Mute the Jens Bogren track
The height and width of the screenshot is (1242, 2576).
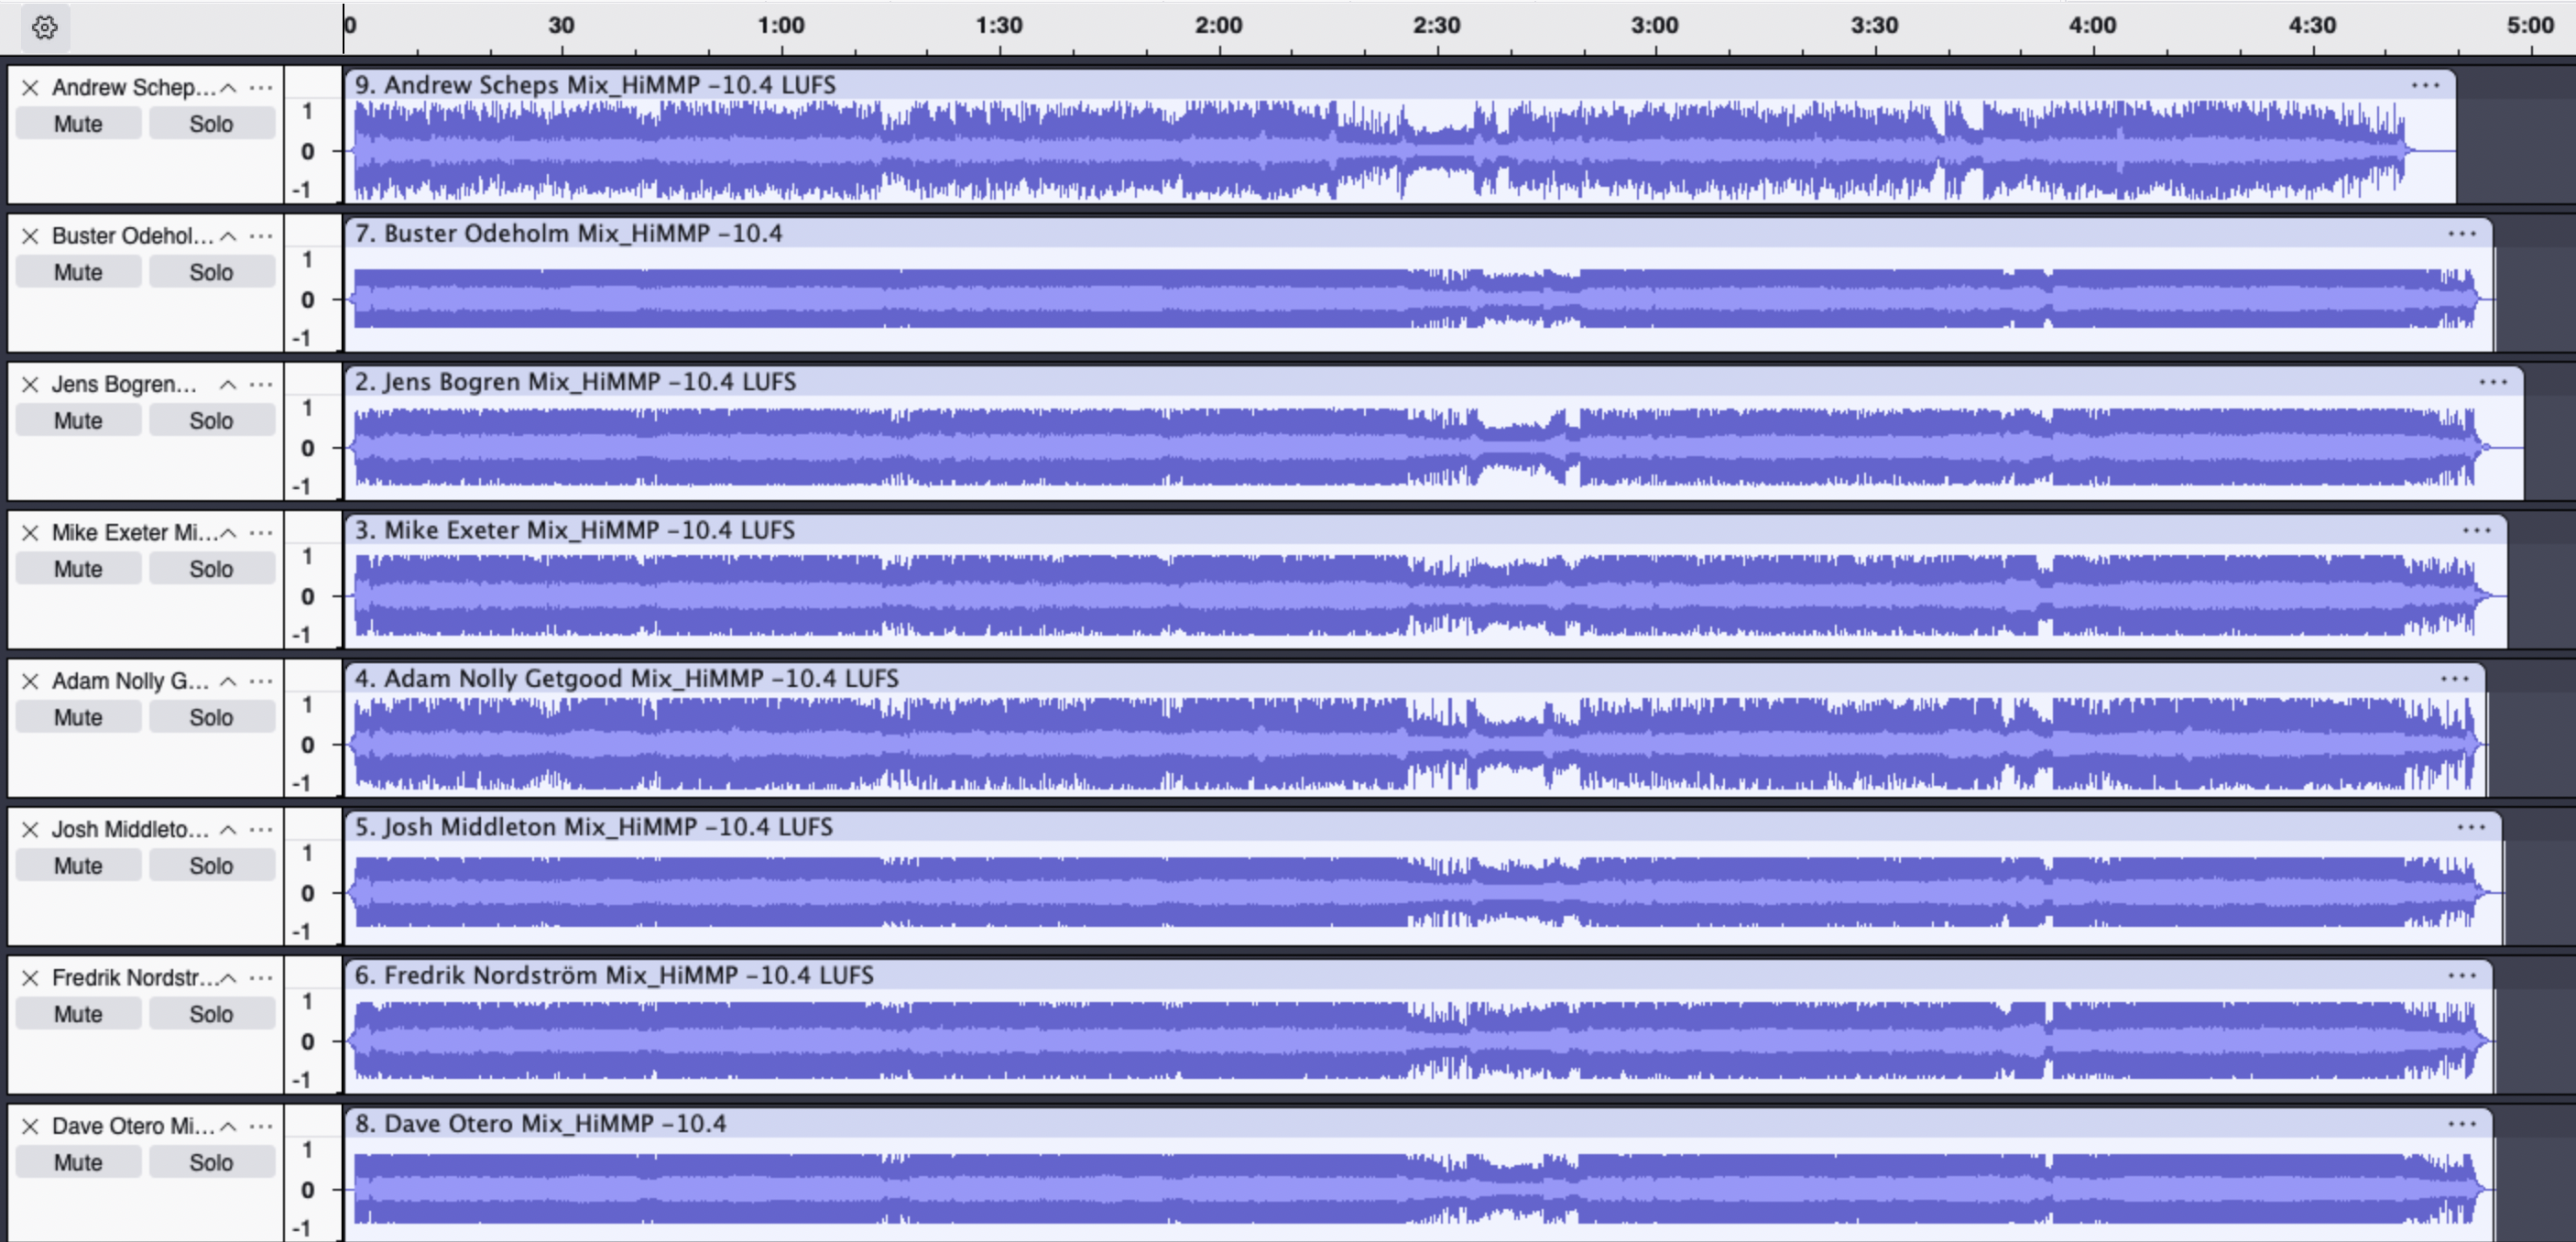coord(78,421)
